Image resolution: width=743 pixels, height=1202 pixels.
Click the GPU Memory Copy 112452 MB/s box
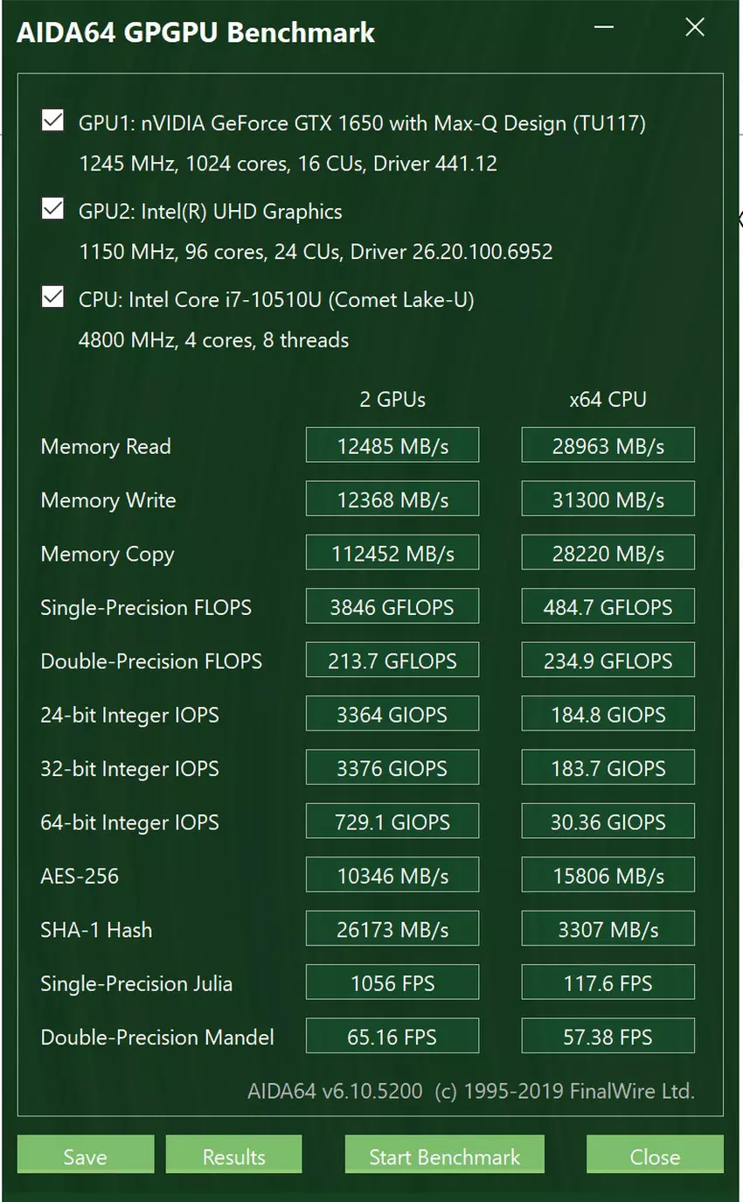point(392,553)
